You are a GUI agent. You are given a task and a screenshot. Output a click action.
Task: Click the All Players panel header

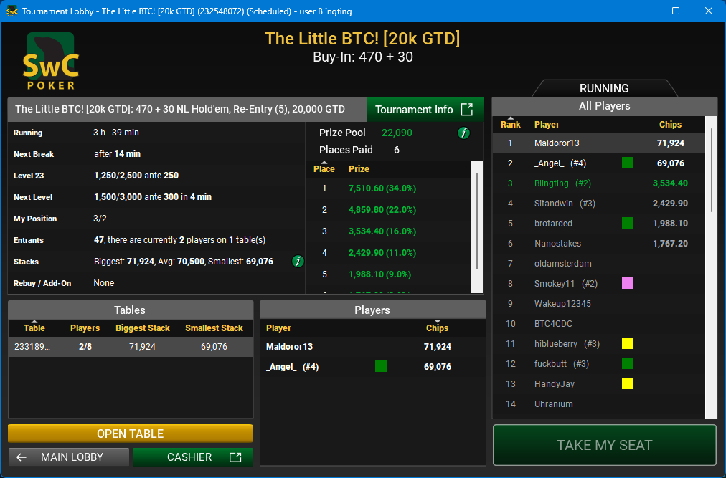click(604, 106)
